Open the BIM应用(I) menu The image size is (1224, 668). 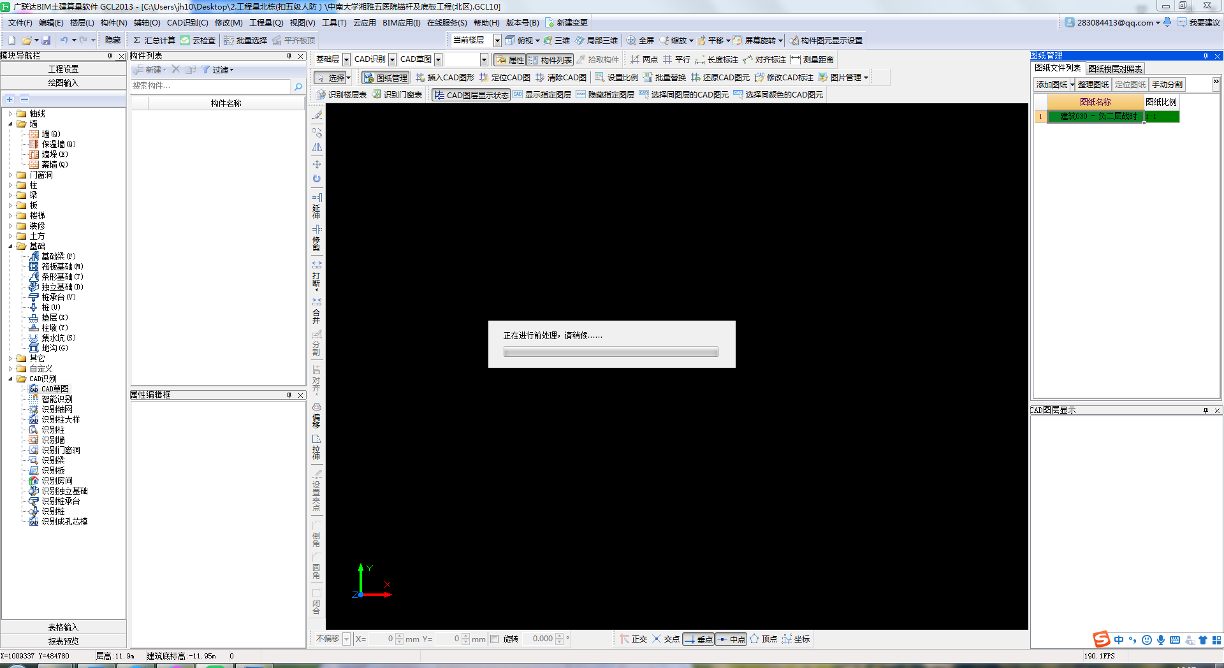[401, 22]
